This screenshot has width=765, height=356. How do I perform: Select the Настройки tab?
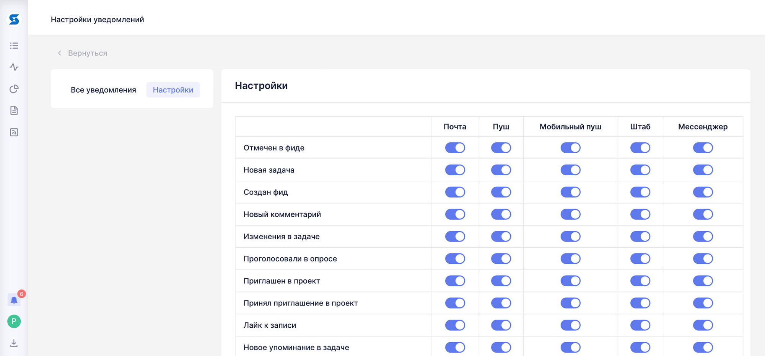tap(173, 90)
